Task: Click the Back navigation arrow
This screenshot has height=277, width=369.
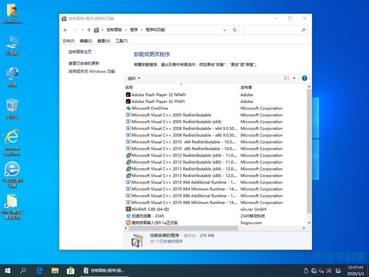Action: 65,30
